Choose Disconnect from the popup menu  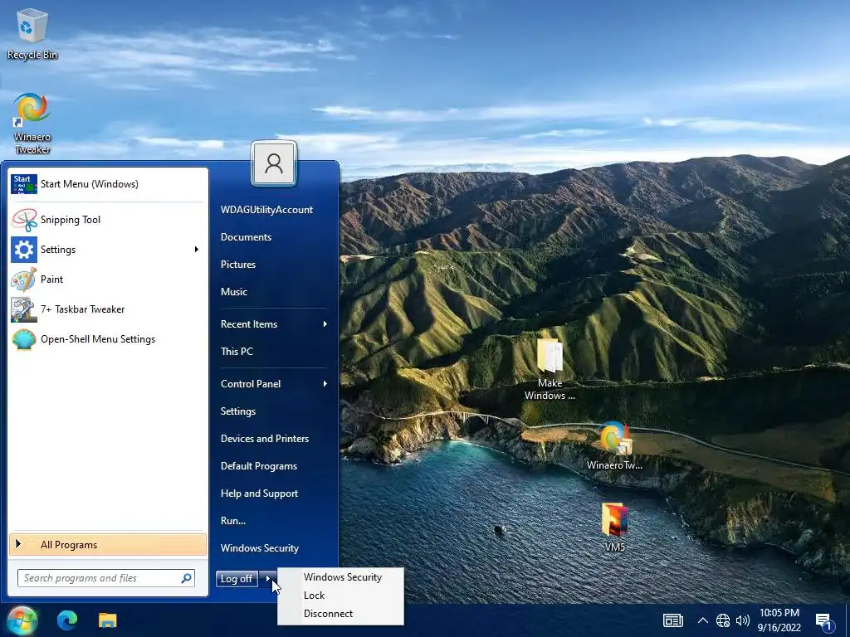(340, 614)
